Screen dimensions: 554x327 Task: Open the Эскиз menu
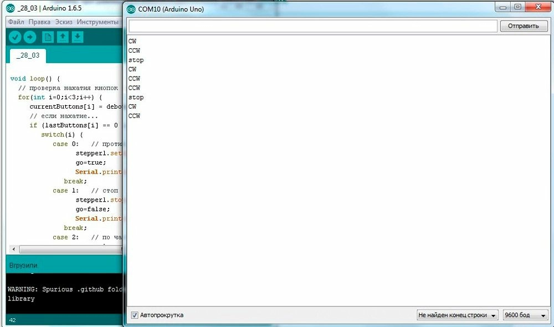tap(64, 22)
